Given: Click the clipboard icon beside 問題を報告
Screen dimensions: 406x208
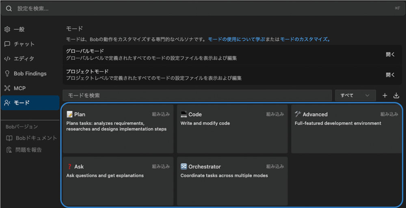Looking at the screenshot, I should coord(9,150).
